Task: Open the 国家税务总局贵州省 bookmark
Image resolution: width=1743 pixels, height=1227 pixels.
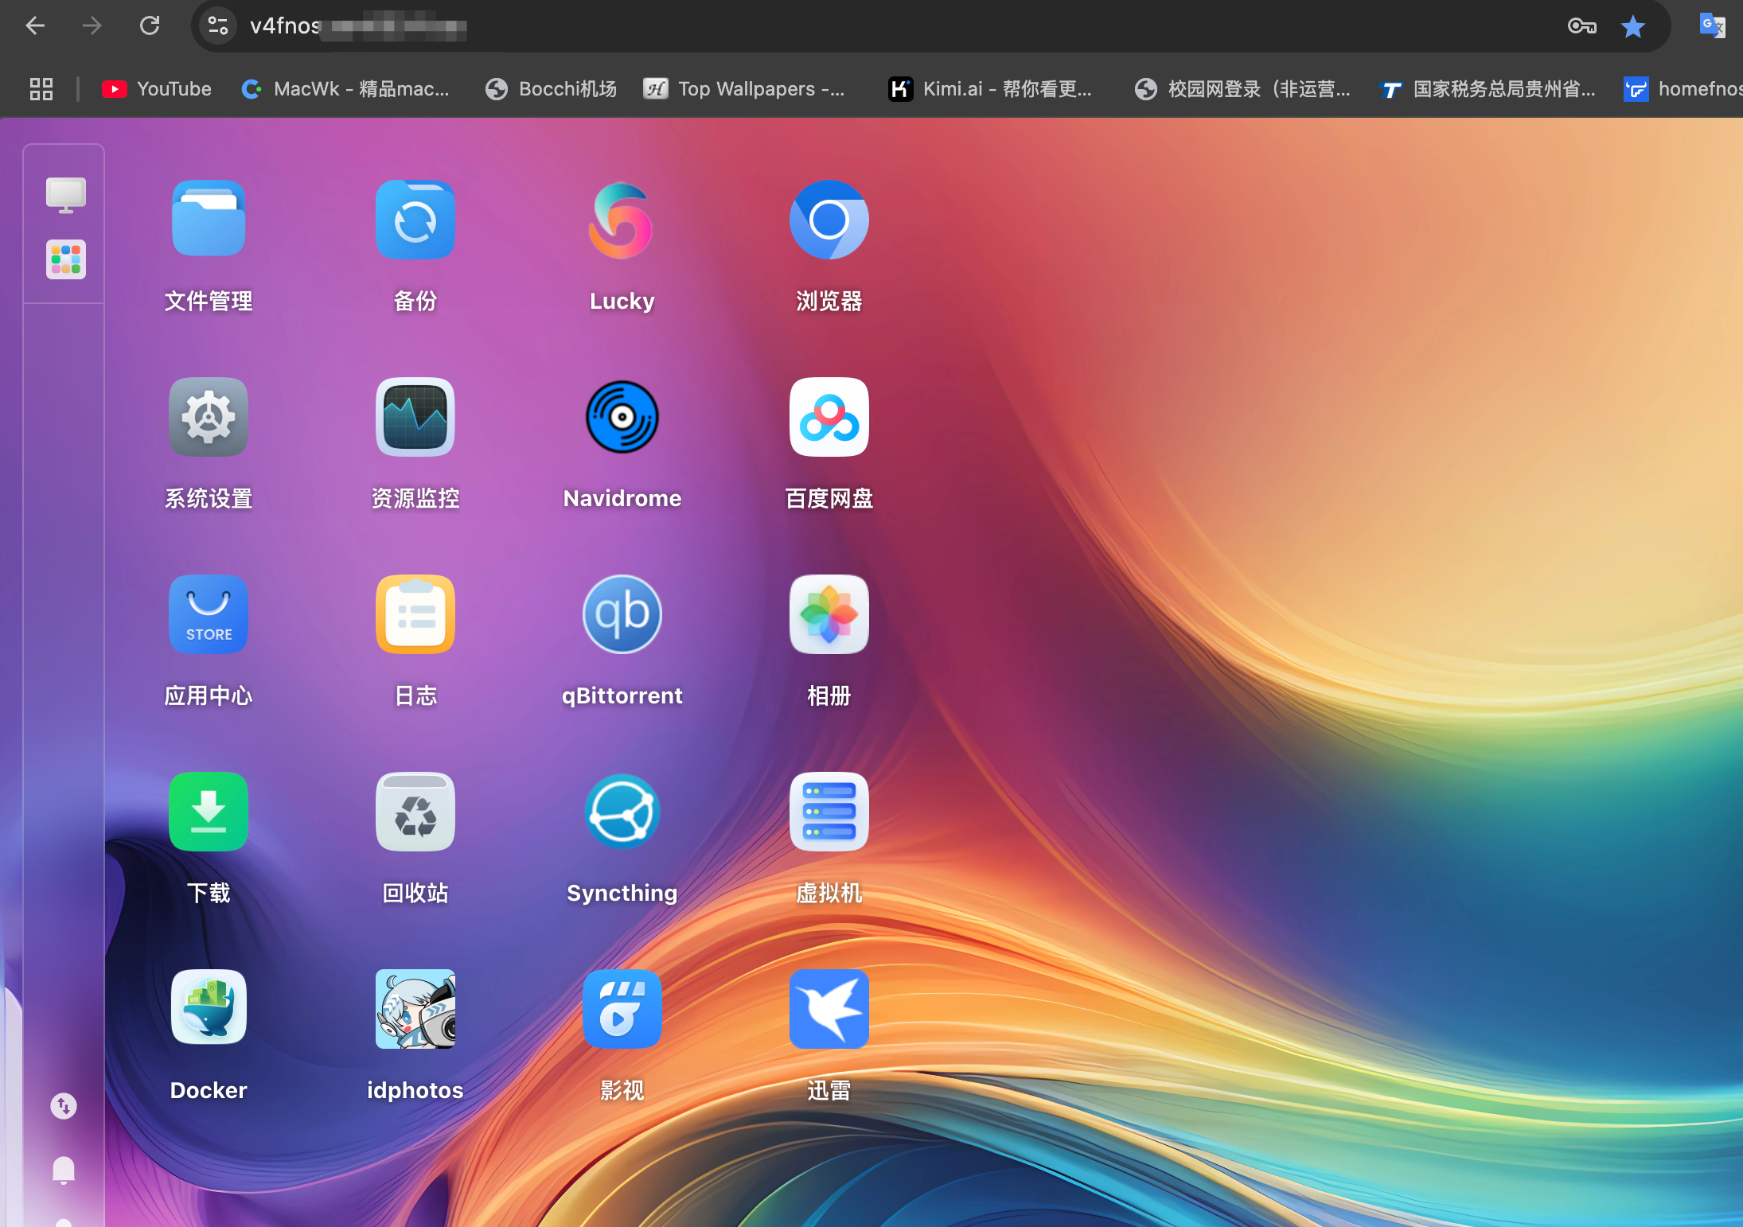Action: coord(1488,89)
